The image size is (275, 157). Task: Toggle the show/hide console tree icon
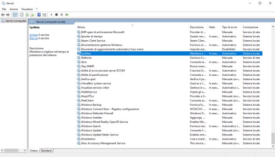tap(15, 15)
